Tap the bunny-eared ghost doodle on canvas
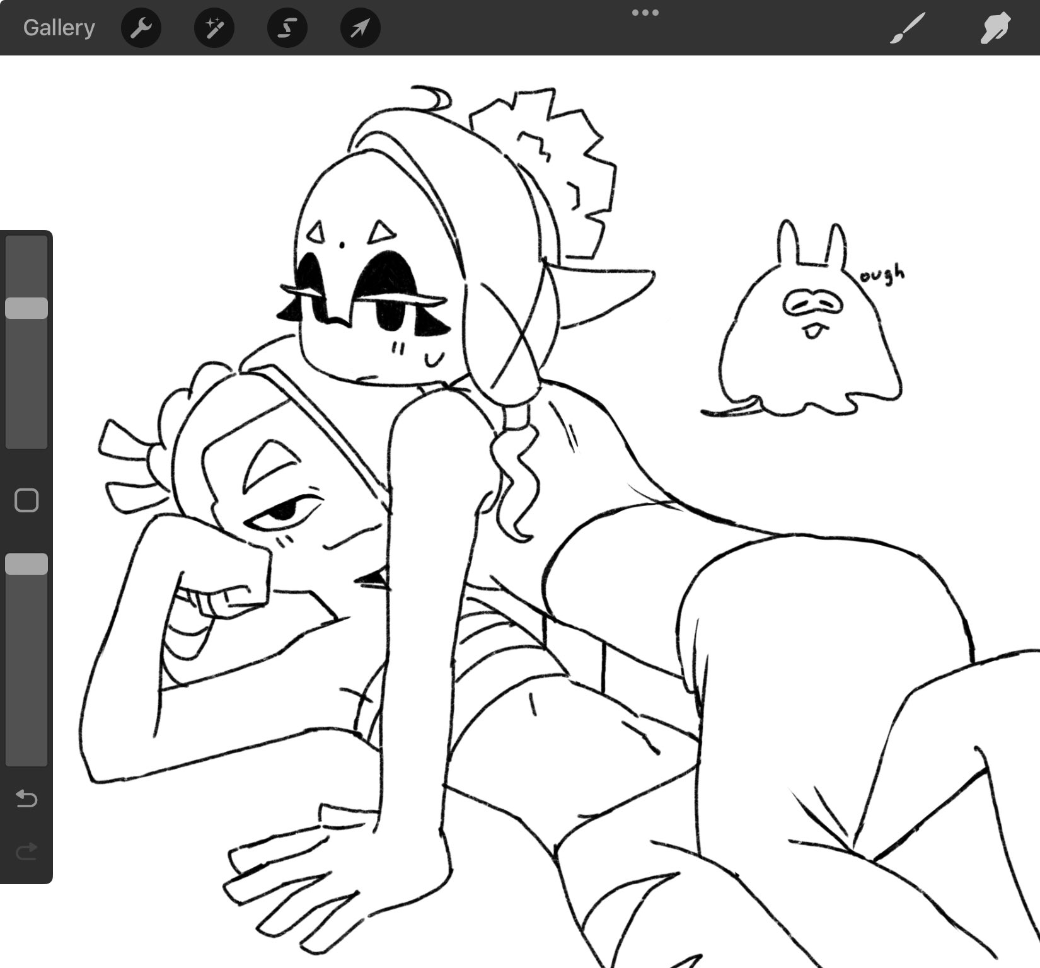This screenshot has height=968, width=1040. [x=810, y=340]
